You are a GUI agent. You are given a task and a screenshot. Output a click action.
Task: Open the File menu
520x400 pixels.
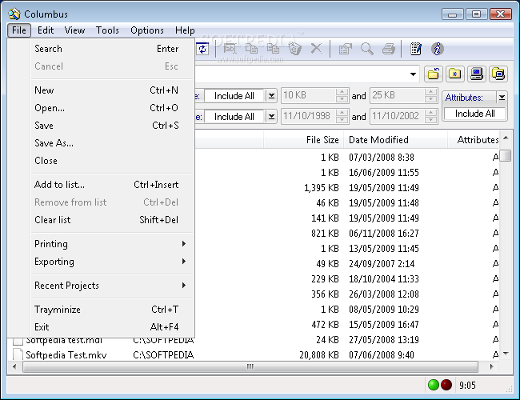coord(19,30)
